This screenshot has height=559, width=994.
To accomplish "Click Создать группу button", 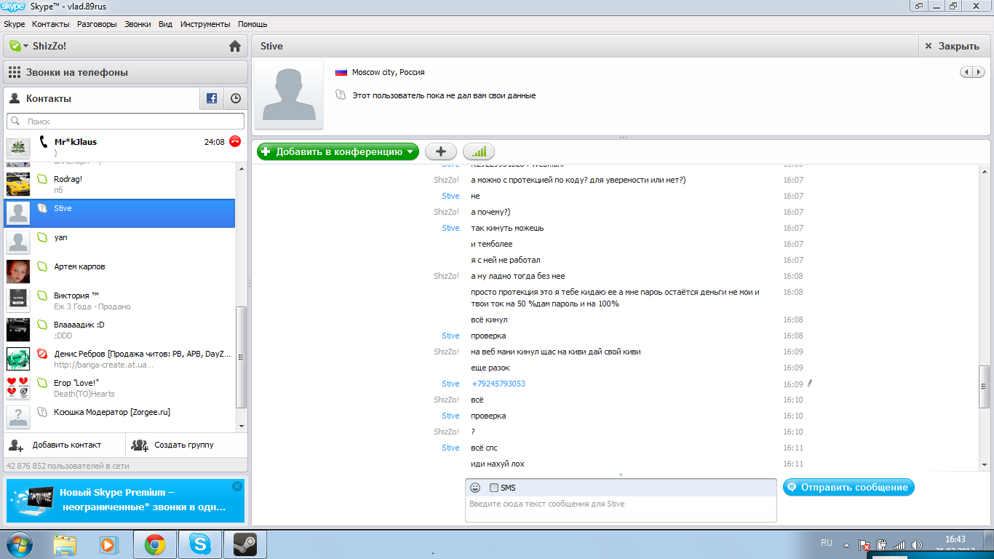I will (x=186, y=445).
